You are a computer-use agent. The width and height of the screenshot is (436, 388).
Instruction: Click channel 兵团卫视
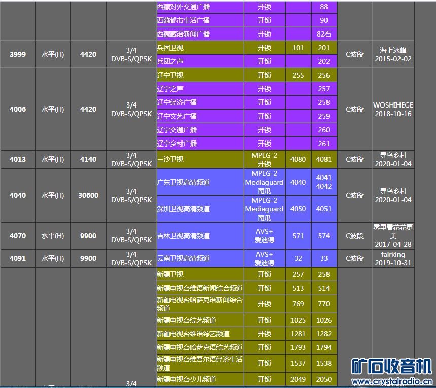[x=200, y=48]
